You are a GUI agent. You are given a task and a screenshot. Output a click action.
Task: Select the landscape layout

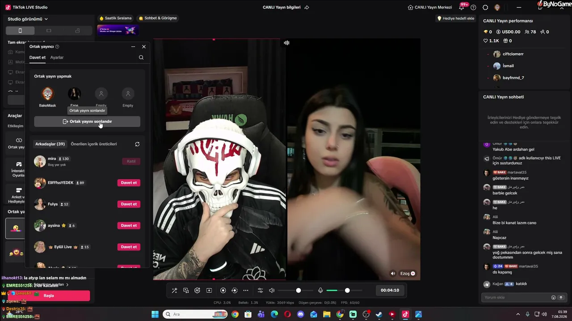click(49, 30)
